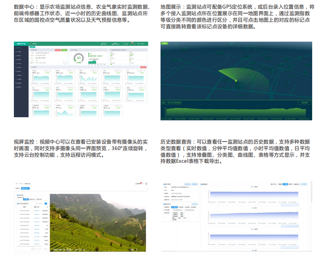
Task: Click the green monitoring details button on map
Action: [165, 44]
